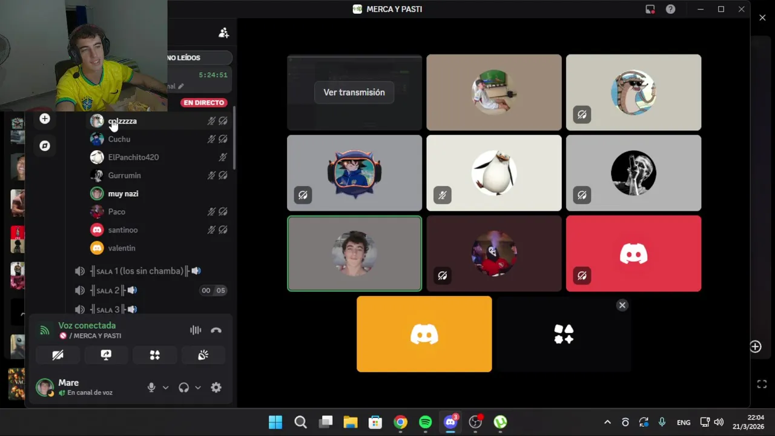
Task: Open taskbar Search
Action: (300, 422)
